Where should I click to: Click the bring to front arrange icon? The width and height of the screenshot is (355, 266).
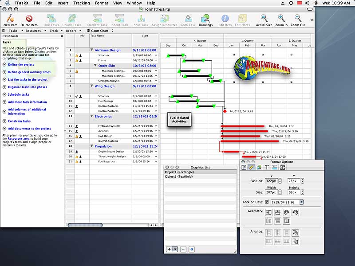point(295,232)
